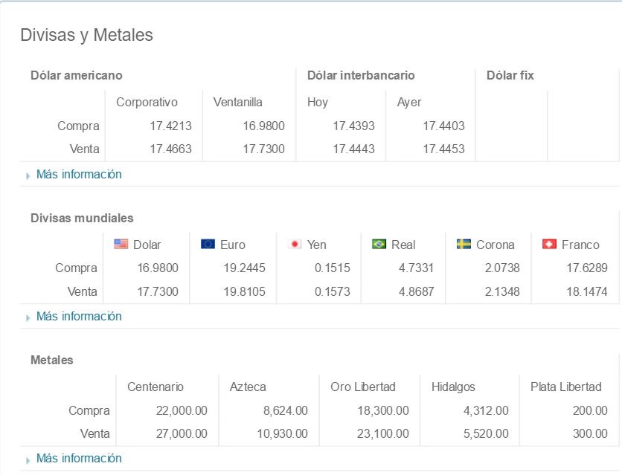Select the Swiss flag beside Franco
The width and height of the screenshot is (622, 475).
pyautogui.click(x=550, y=244)
